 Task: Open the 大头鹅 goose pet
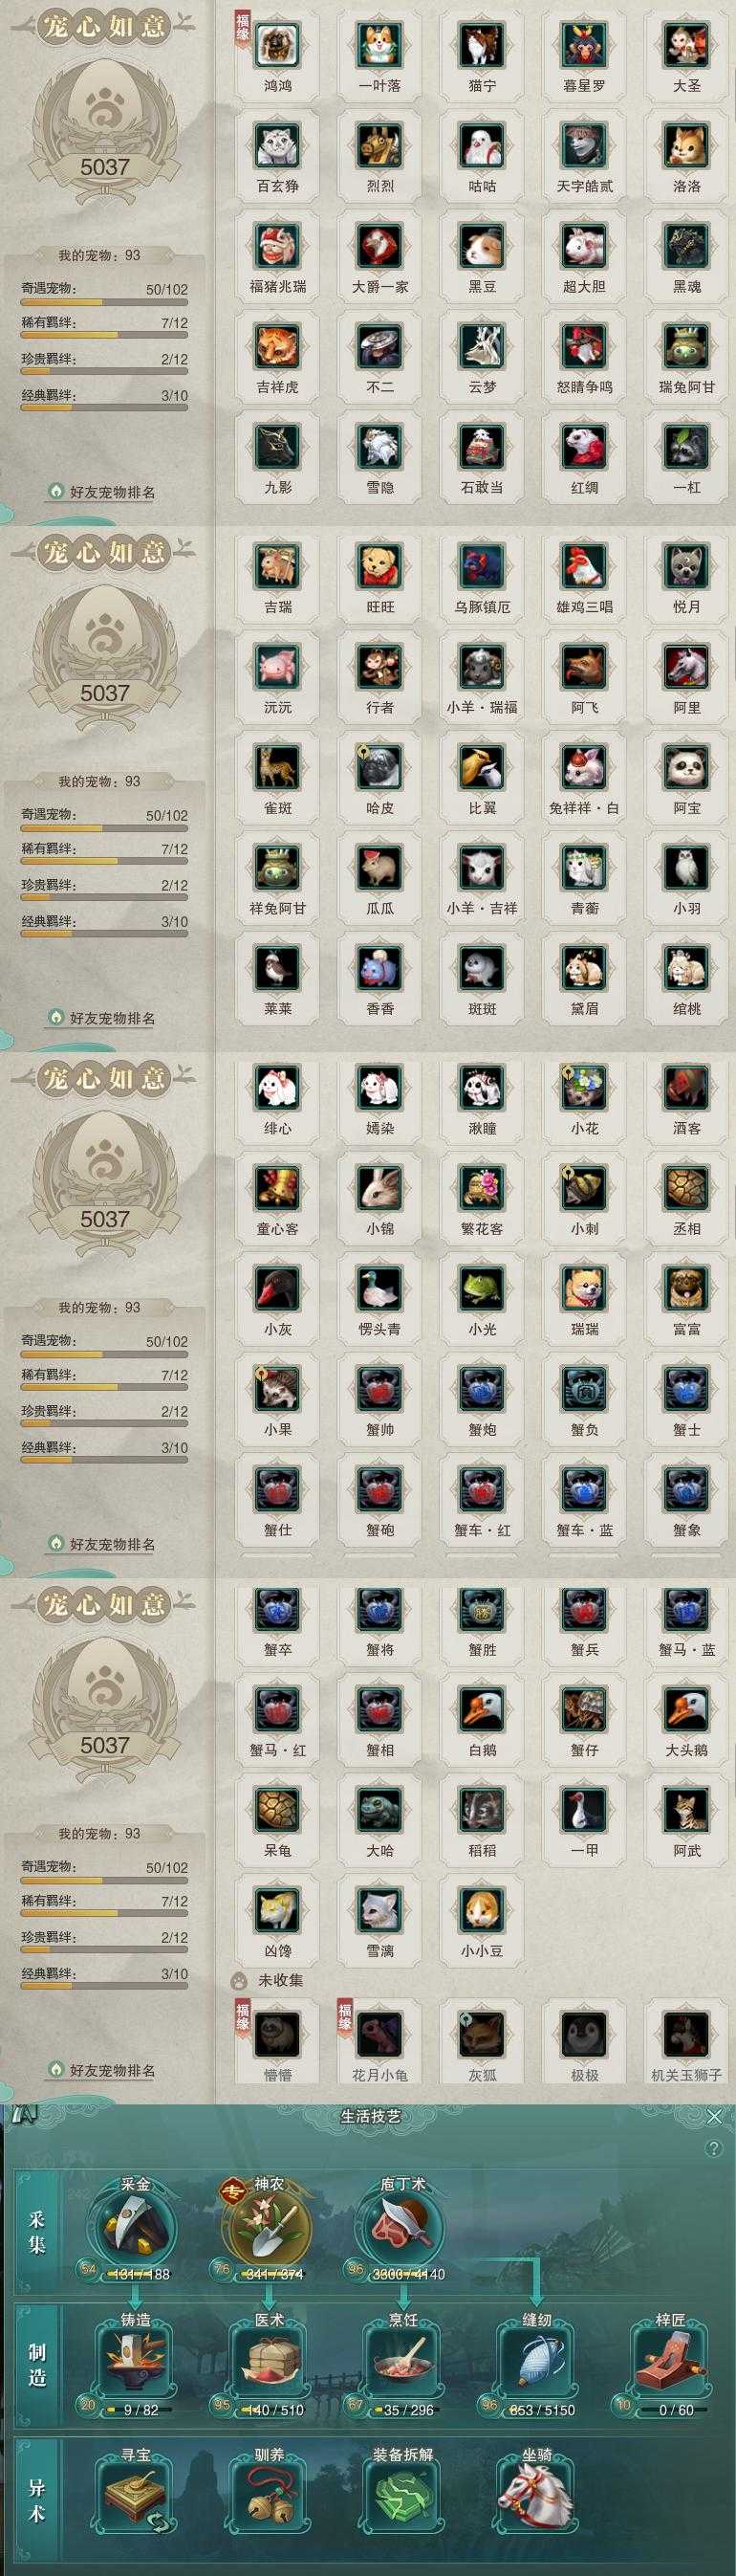[687, 1710]
